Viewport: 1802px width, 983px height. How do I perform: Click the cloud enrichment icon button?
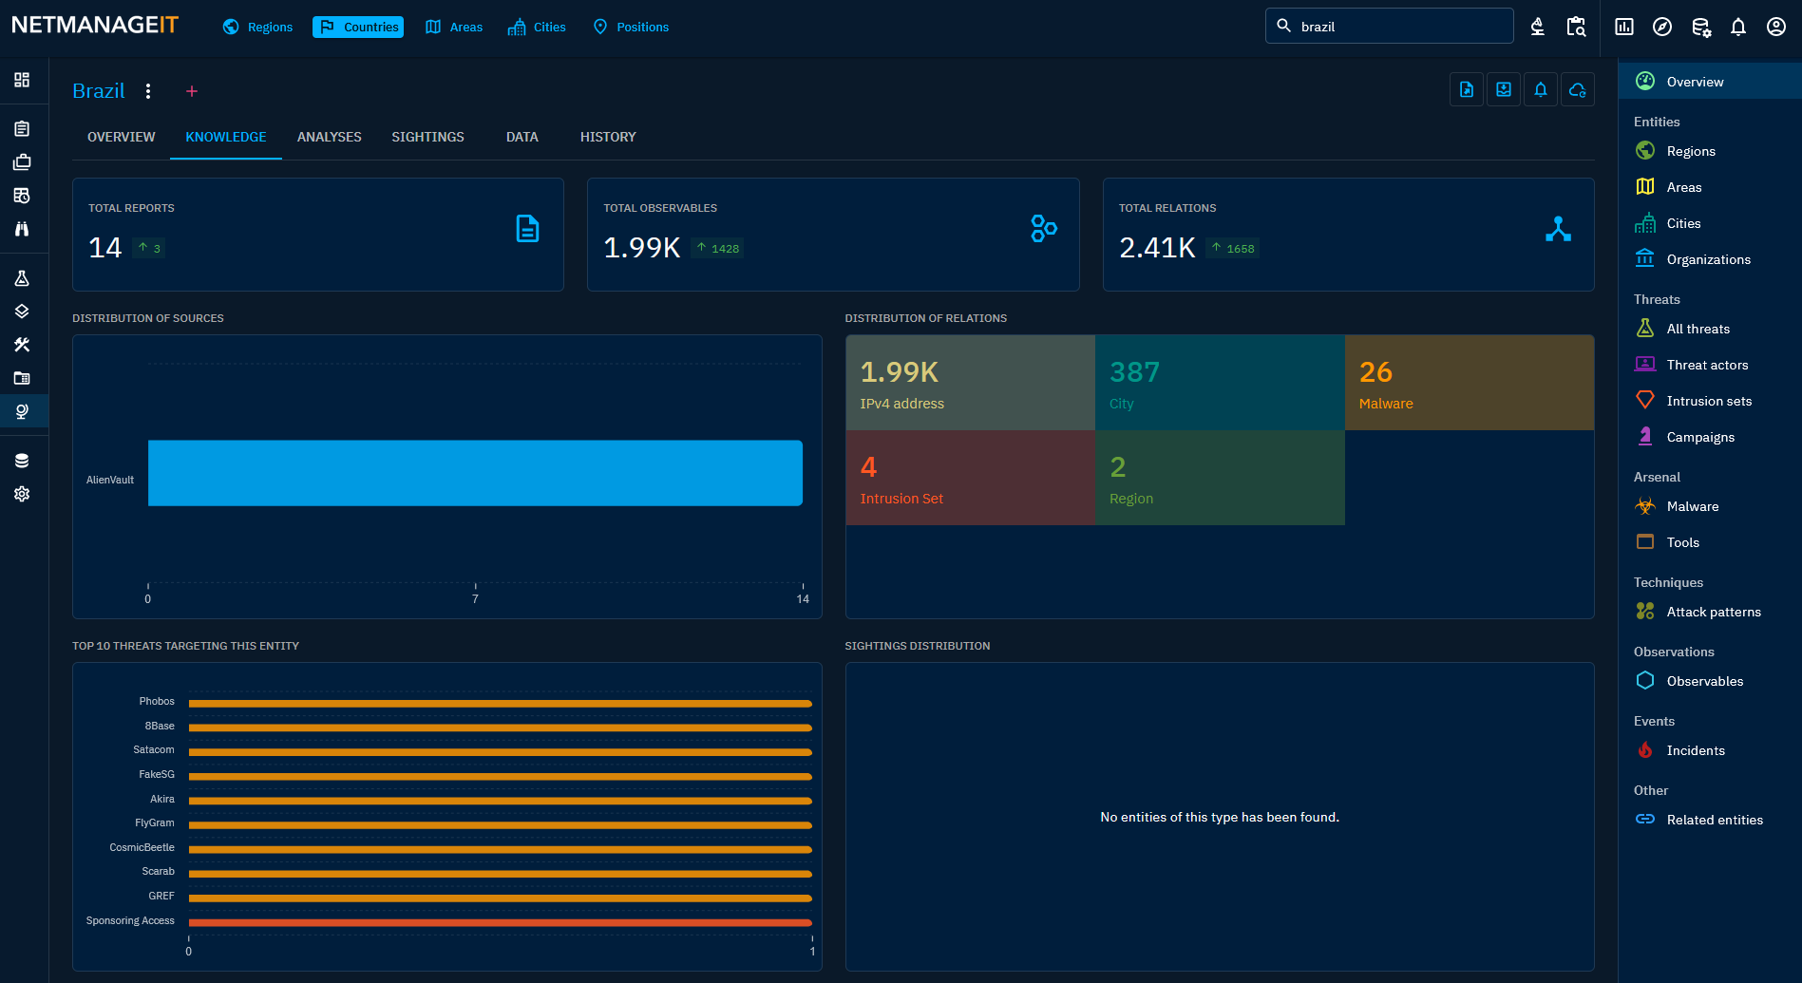pos(1577,89)
